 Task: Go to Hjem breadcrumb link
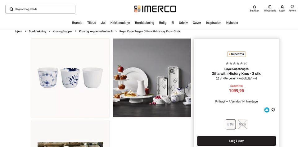(19, 31)
